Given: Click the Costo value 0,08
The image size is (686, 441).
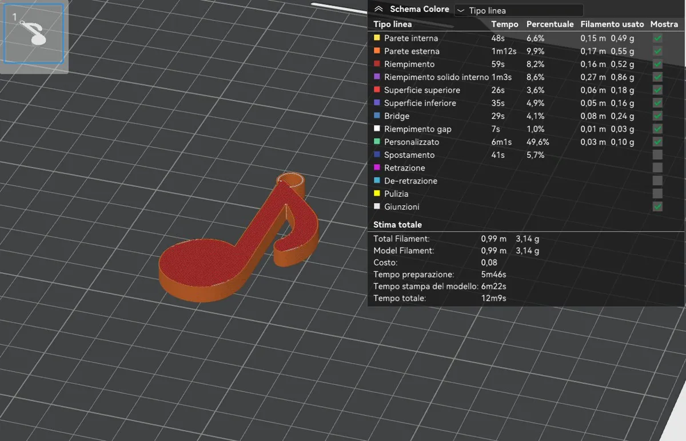Looking at the screenshot, I should (489, 263).
